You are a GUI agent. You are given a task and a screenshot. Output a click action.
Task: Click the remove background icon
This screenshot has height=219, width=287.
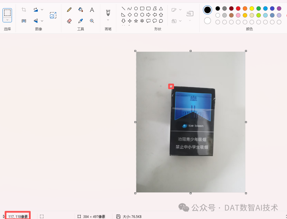point(24,21)
